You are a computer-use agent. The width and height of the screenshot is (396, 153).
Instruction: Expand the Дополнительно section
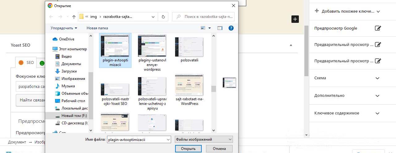(x=377, y=96)
